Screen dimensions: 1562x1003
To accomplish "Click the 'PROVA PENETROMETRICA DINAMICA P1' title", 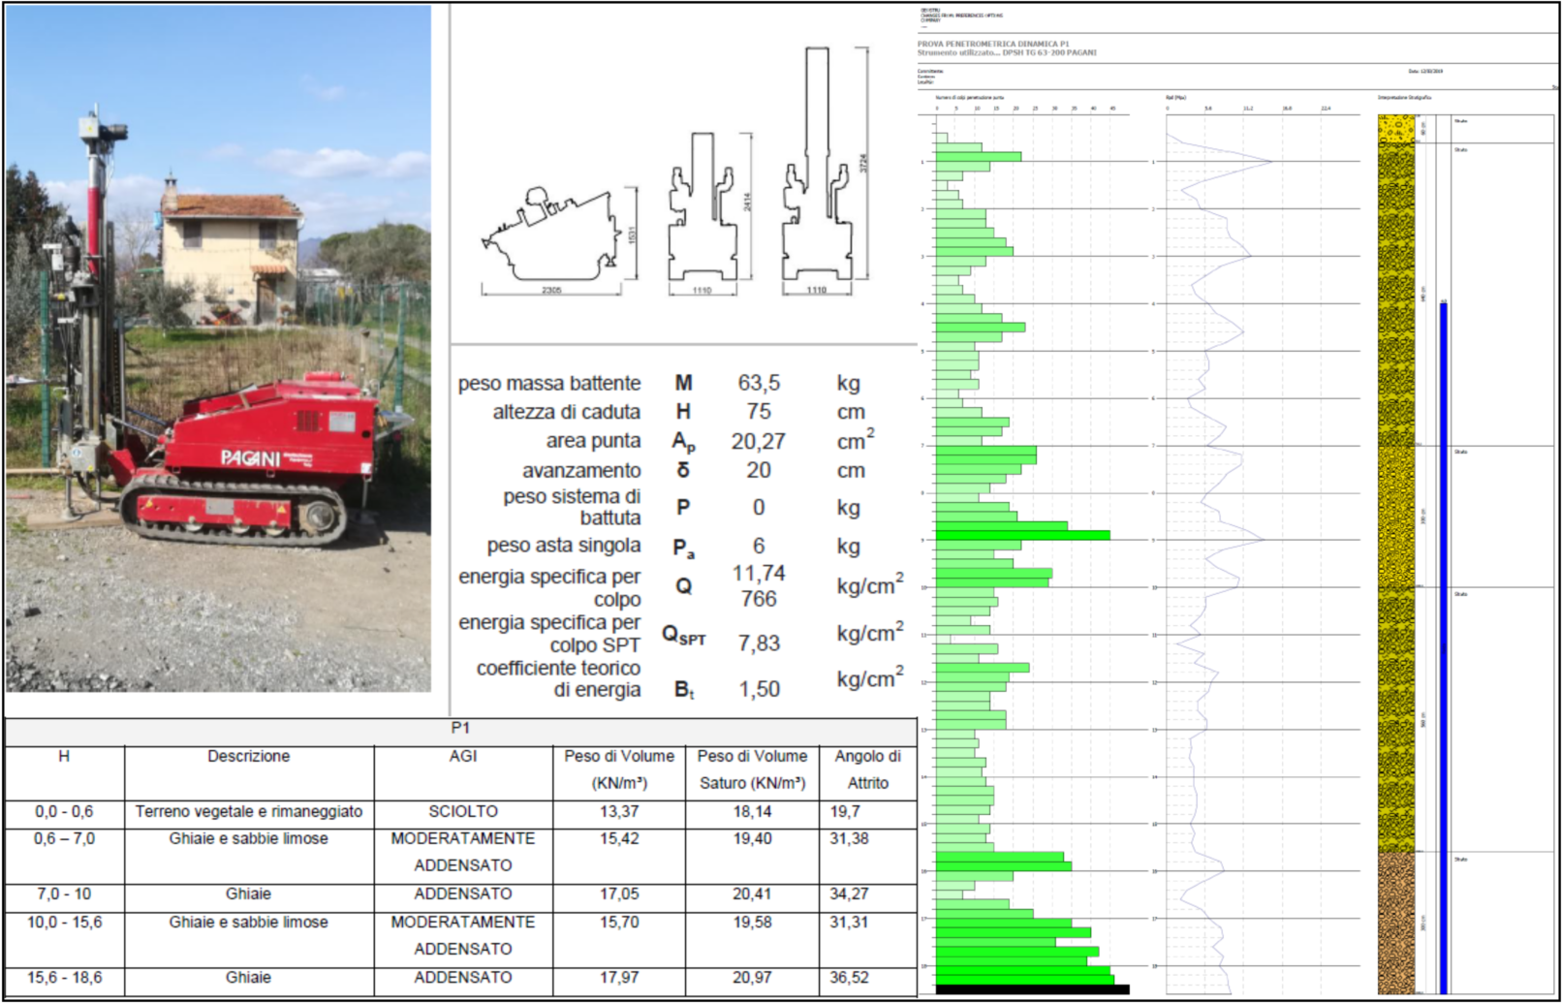I will [993, 45].
